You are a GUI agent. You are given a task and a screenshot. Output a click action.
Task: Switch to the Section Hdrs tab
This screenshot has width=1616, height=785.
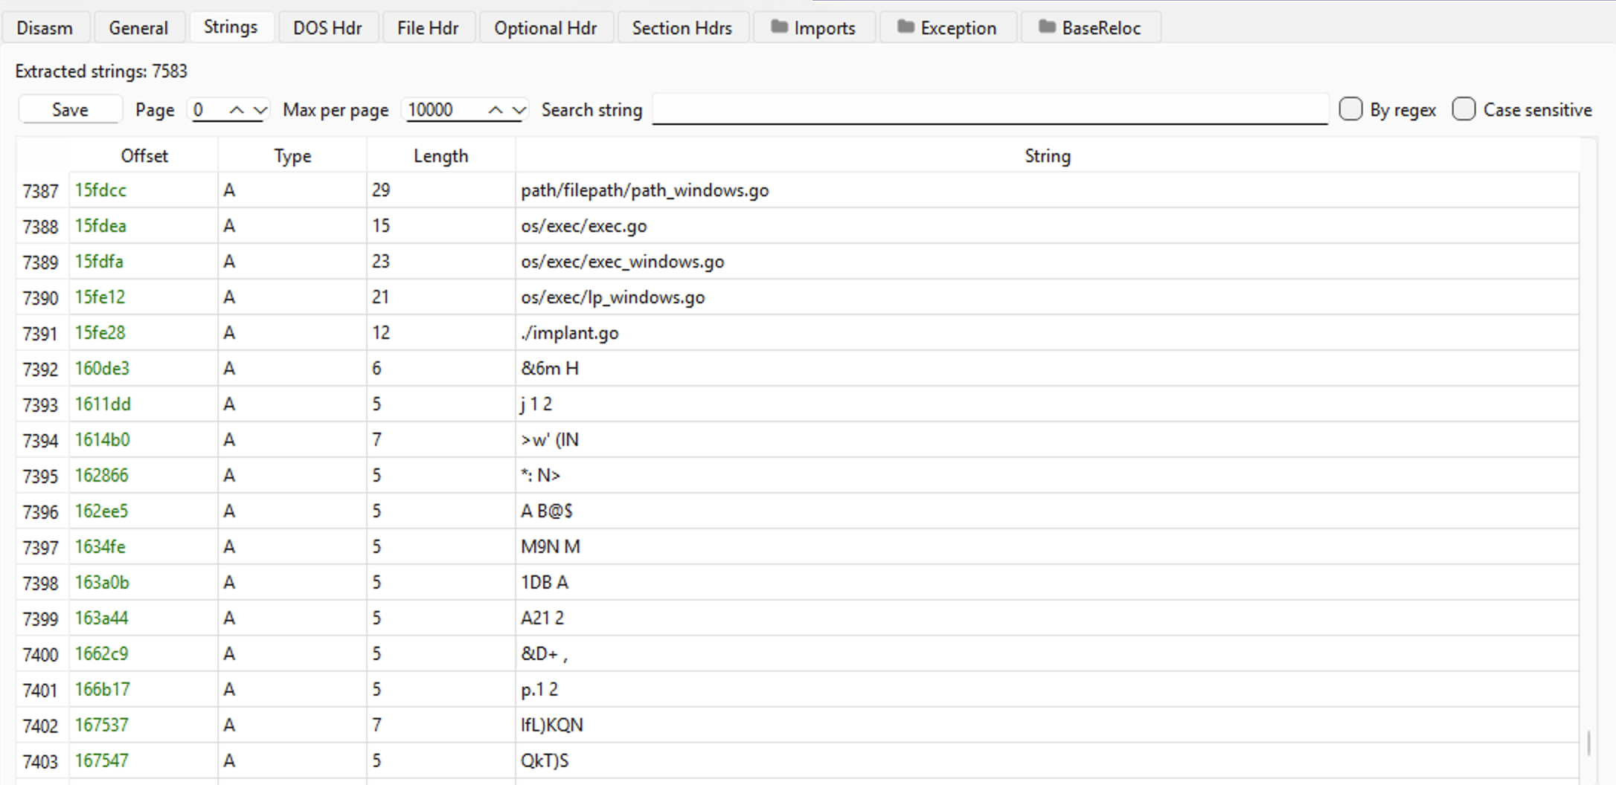(682, 28)
